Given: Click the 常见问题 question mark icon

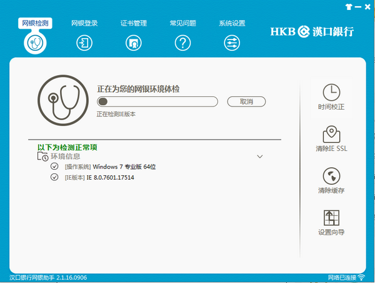Looking at the screenshot, I should (182, 43).
